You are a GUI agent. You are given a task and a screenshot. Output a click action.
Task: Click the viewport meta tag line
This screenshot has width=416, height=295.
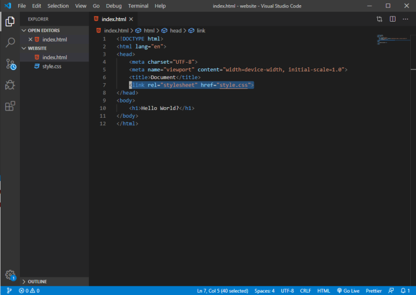tap(238, 70)
